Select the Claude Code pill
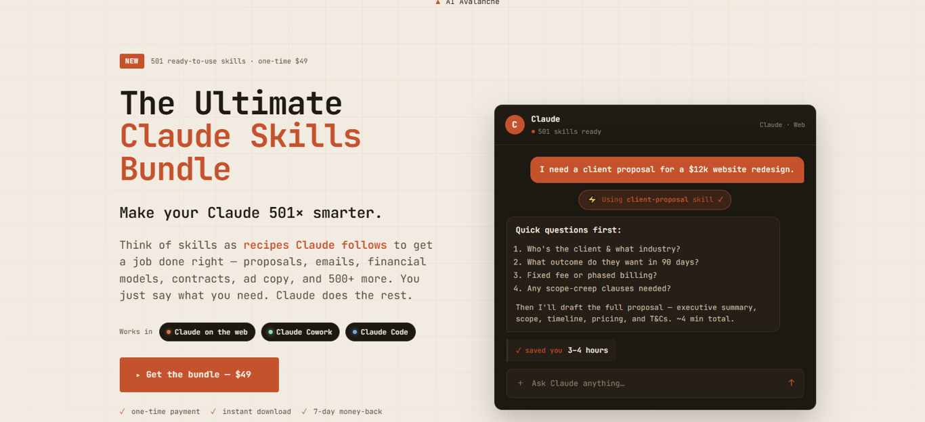 coord(381,332)
